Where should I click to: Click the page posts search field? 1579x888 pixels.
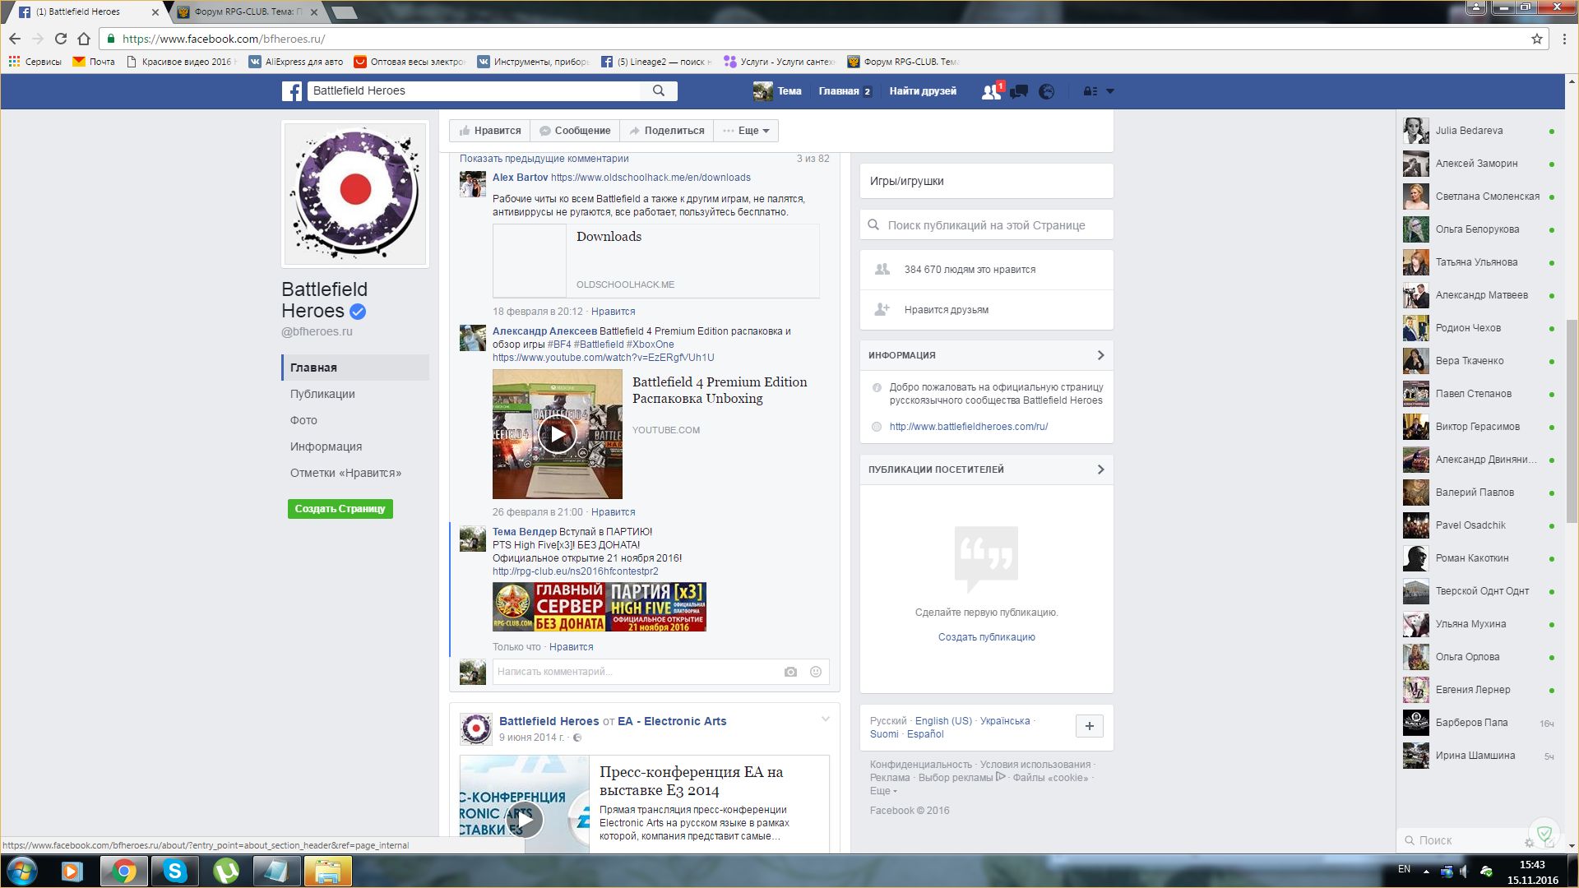tap(986, 225)
